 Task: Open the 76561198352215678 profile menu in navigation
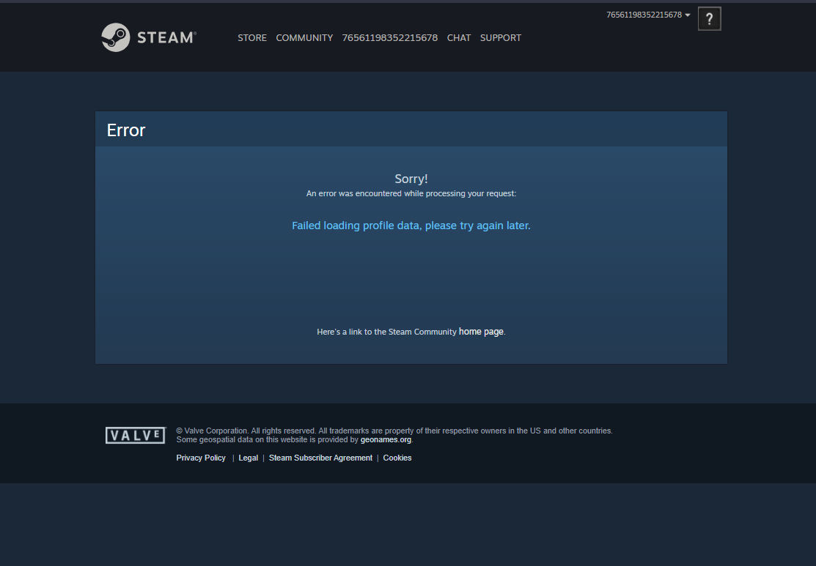[390, 38]
